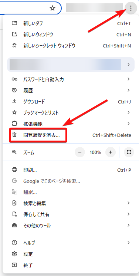Click the new tab icon
The image size is (139, 276).
pyautogui.click(x=14, y=23)
